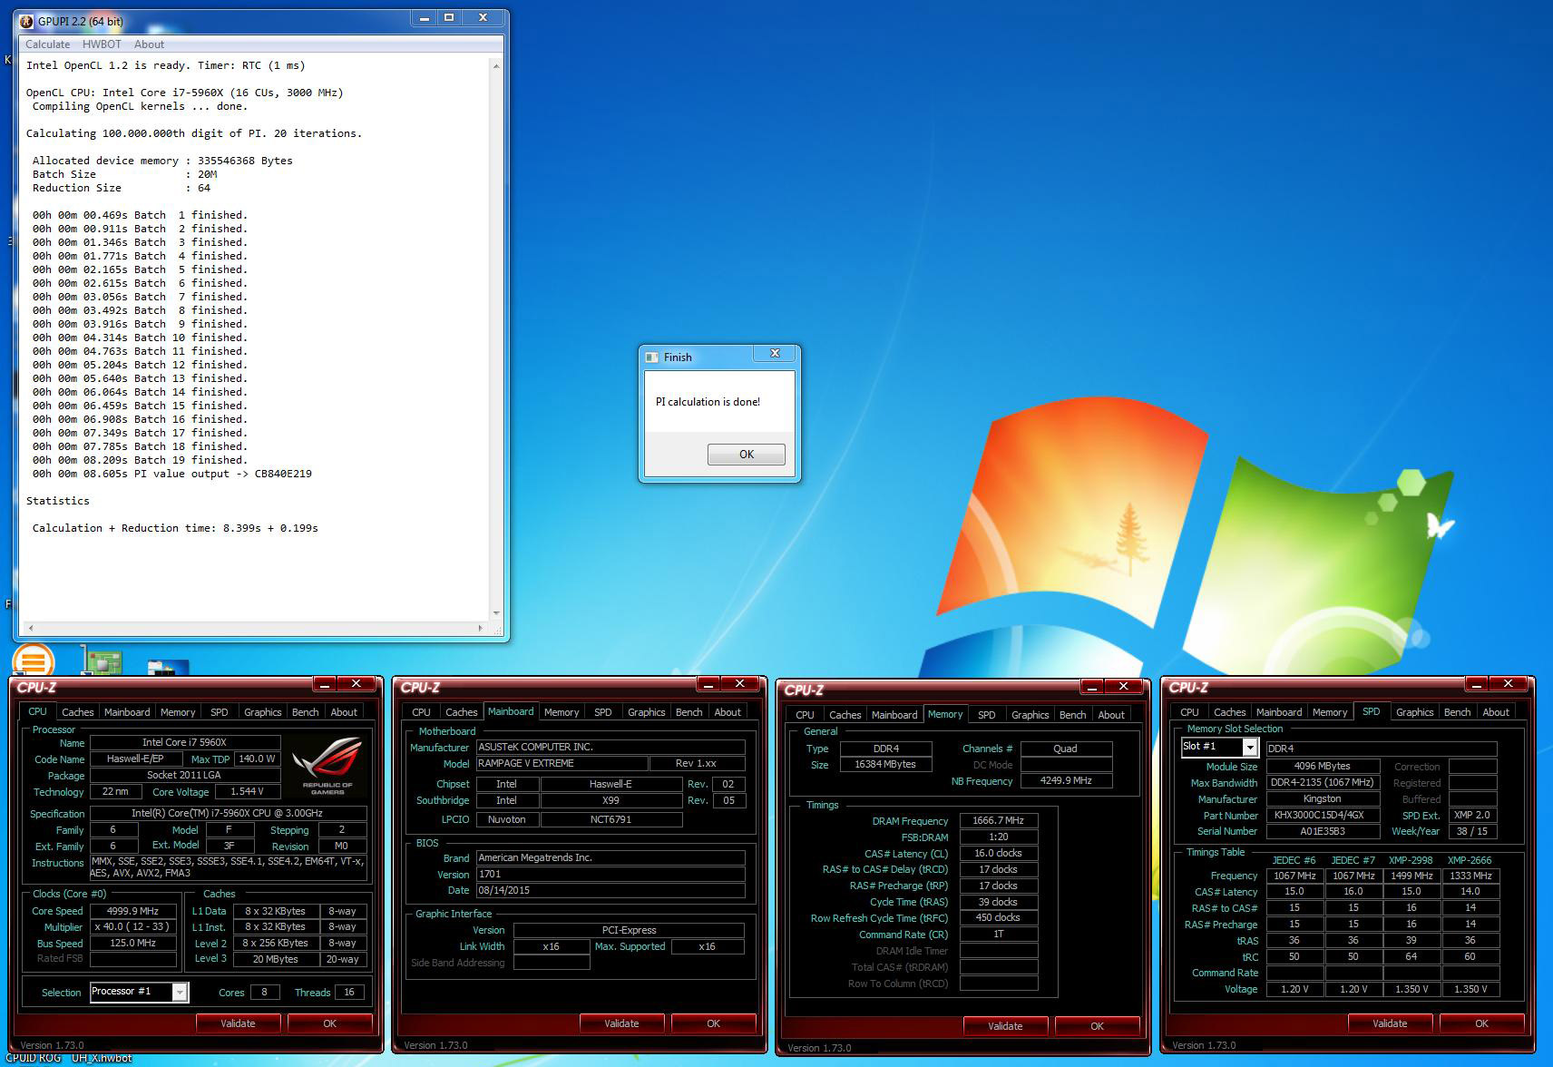Click OK in the CPU-Z Mainboard window

click(714, 1023)
